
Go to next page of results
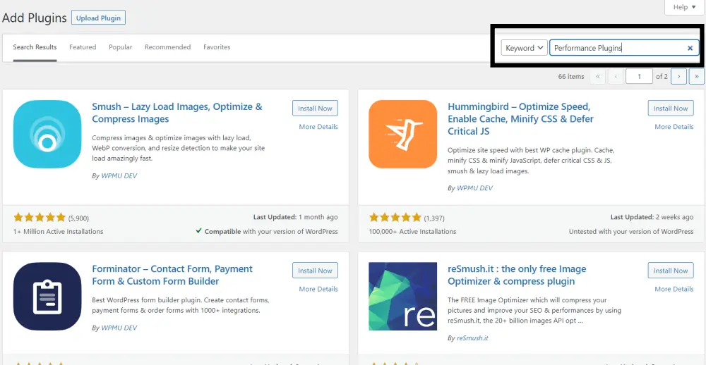(678, 76)
